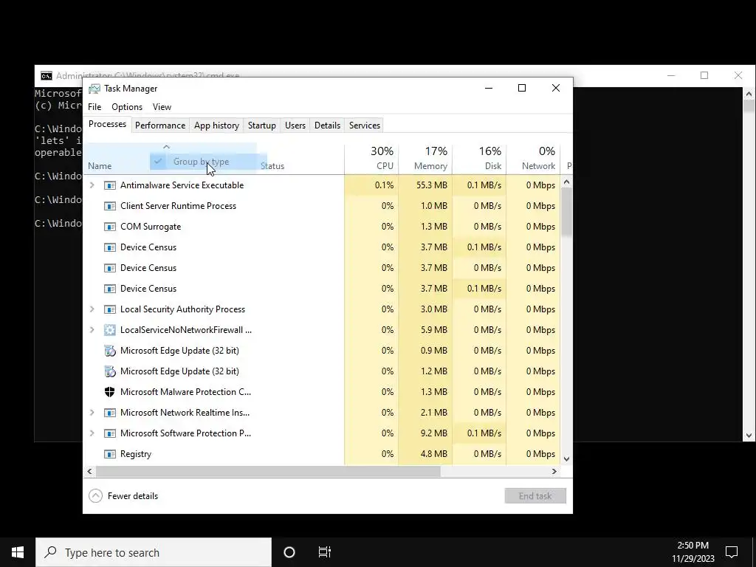Click the Microsoft Network Realtime Inspection icon
The image size is (756, 567).
point(110,413)
